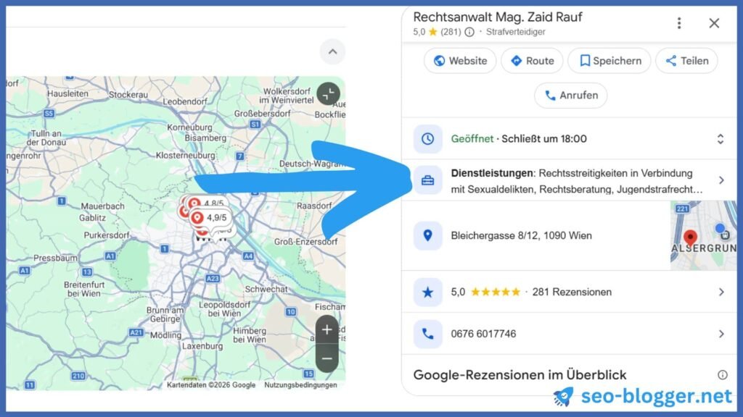Collapse the section with the up chevron

[332, 51]
